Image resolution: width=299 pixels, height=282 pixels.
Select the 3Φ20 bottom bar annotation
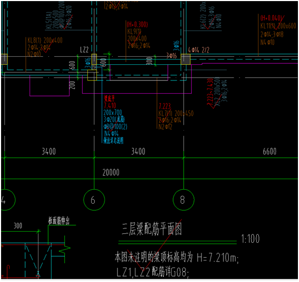point(114,120)
